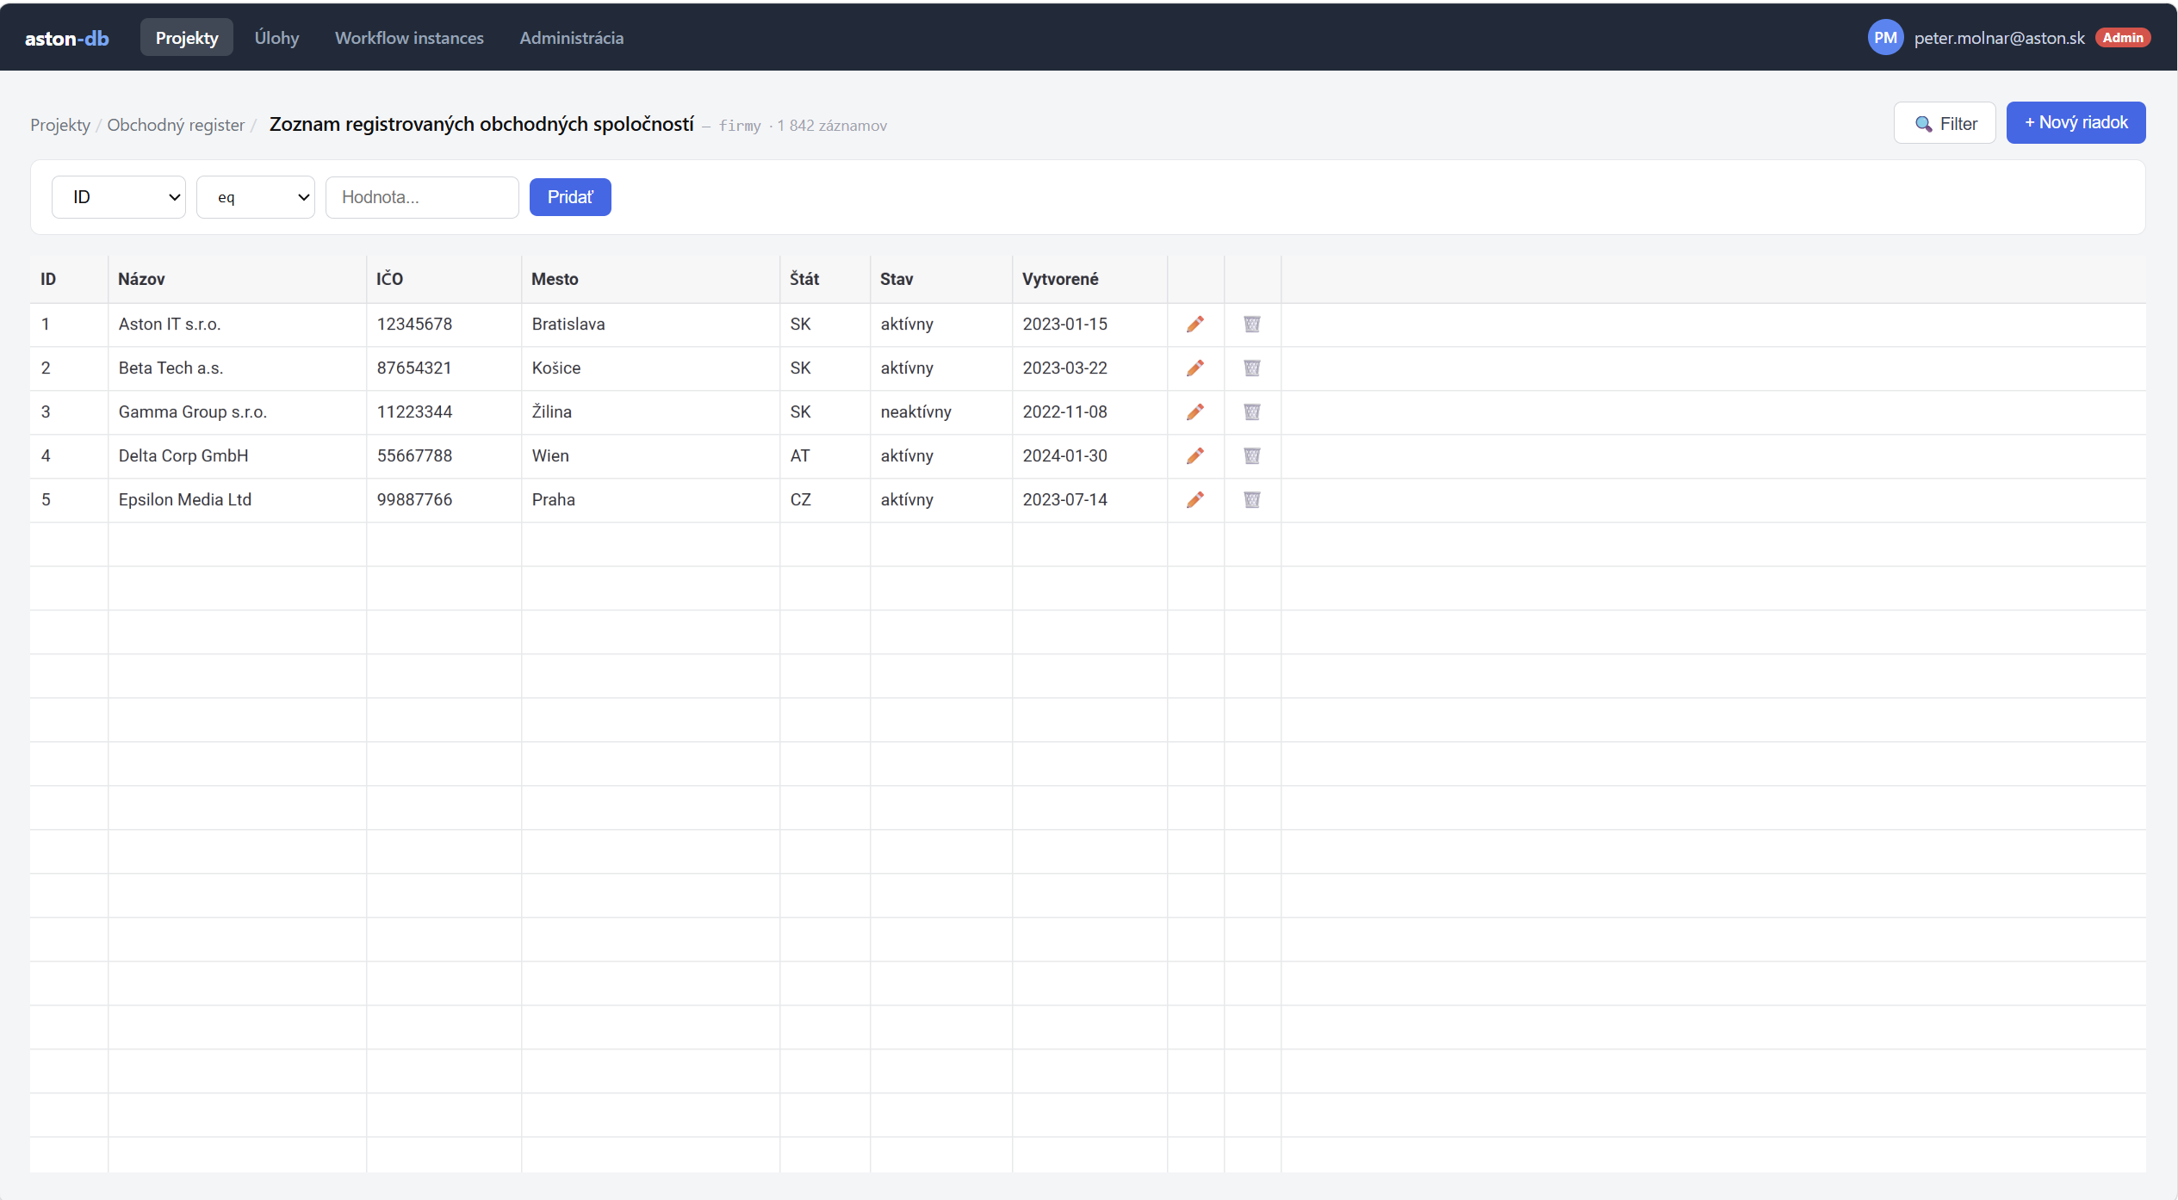
Task: Focus the Hodnota value input field
Action: point(422,197)
